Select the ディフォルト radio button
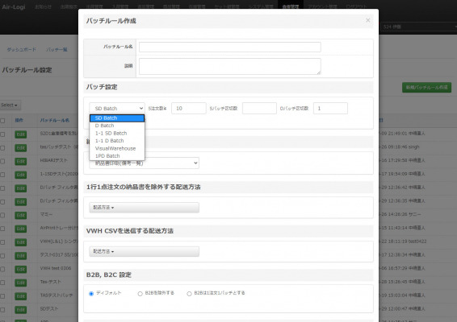The image size is (457, 322). (91, 294)
